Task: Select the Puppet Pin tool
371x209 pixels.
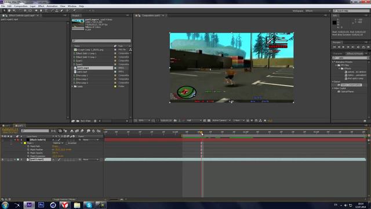Action: click(74, 10)
